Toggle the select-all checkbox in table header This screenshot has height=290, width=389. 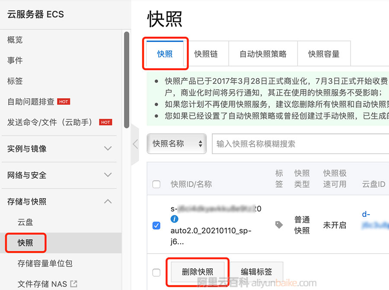coord(156,184)
